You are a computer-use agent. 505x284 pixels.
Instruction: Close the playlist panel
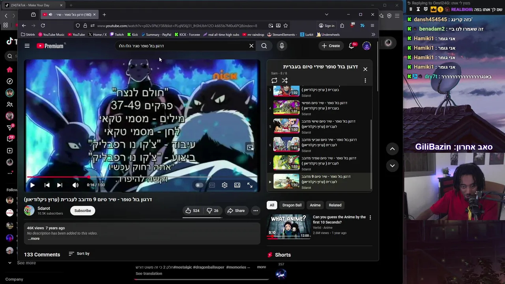[365, 69]
